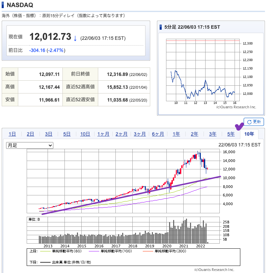The width and height of the screenshot is (268, 273).
Task: Select the 2日 period tab
Action: 30,134
